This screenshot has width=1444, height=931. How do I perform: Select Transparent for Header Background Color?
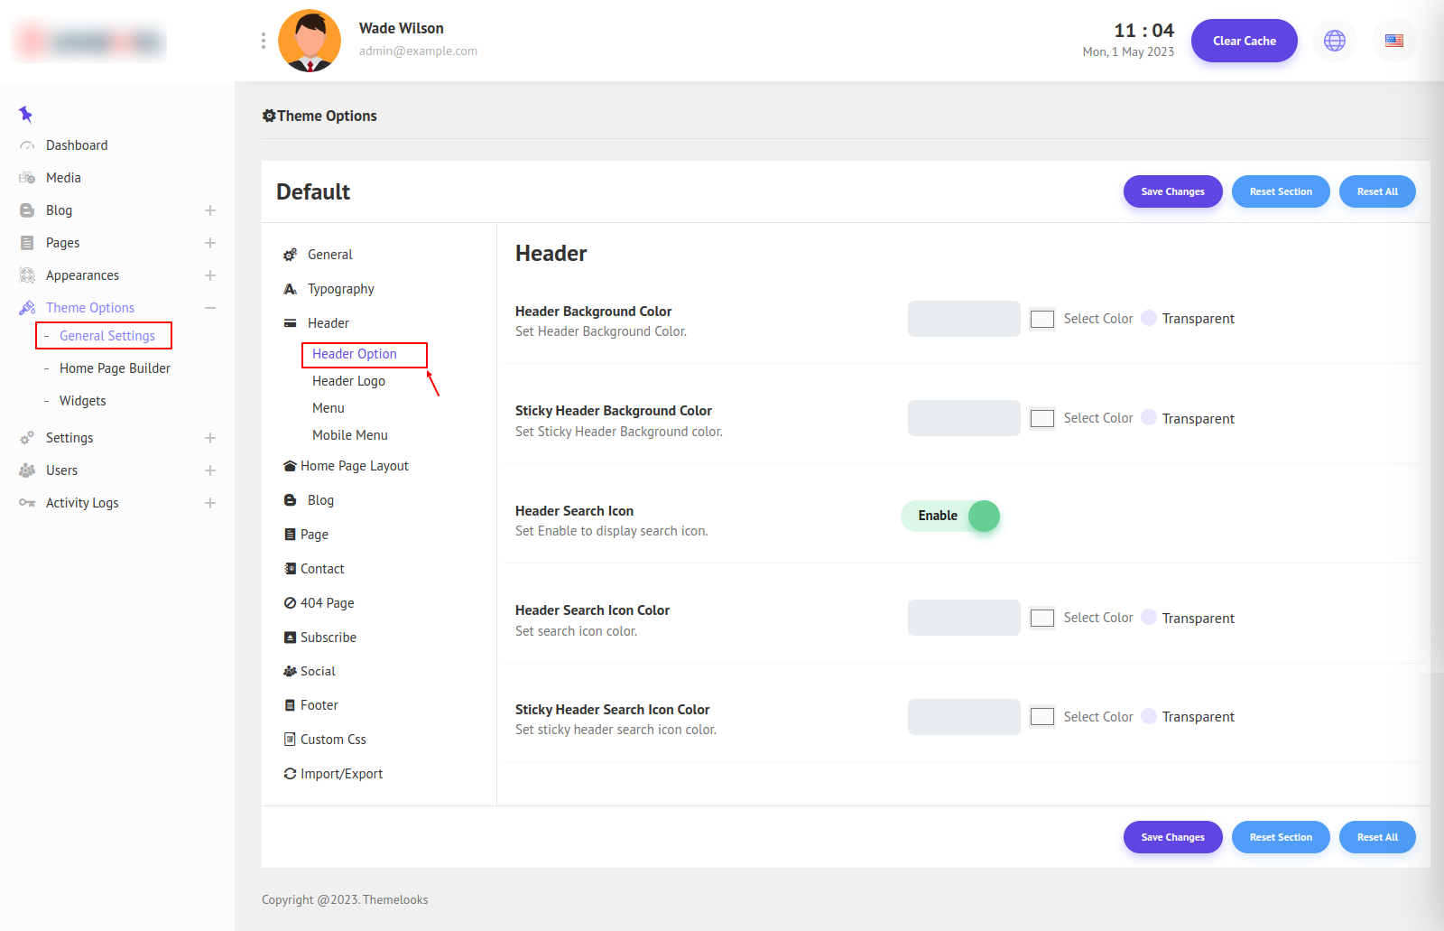[1149, 318]
